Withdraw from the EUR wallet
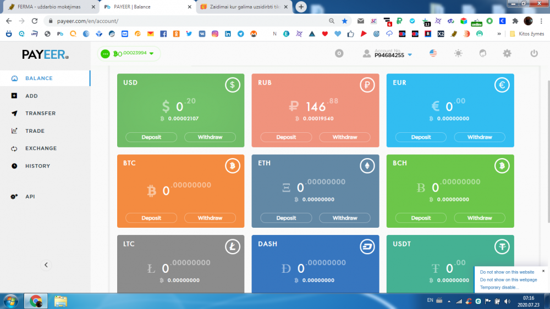 (x=480, y=137)
